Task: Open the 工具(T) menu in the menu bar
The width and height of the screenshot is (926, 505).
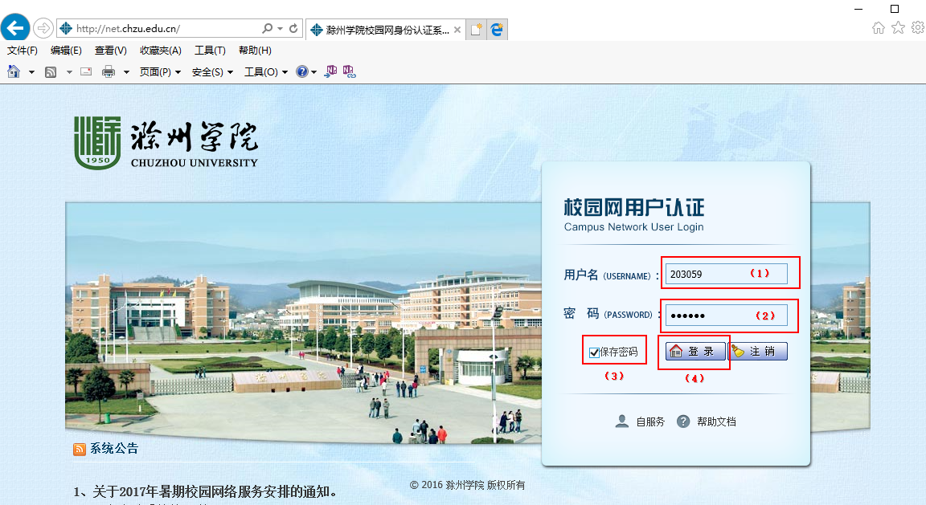Action: [x=211, y=51]
